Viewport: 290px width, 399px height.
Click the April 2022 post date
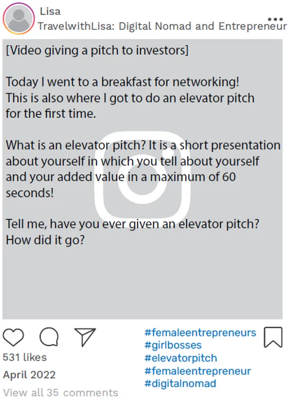click(x=29, y=375)
